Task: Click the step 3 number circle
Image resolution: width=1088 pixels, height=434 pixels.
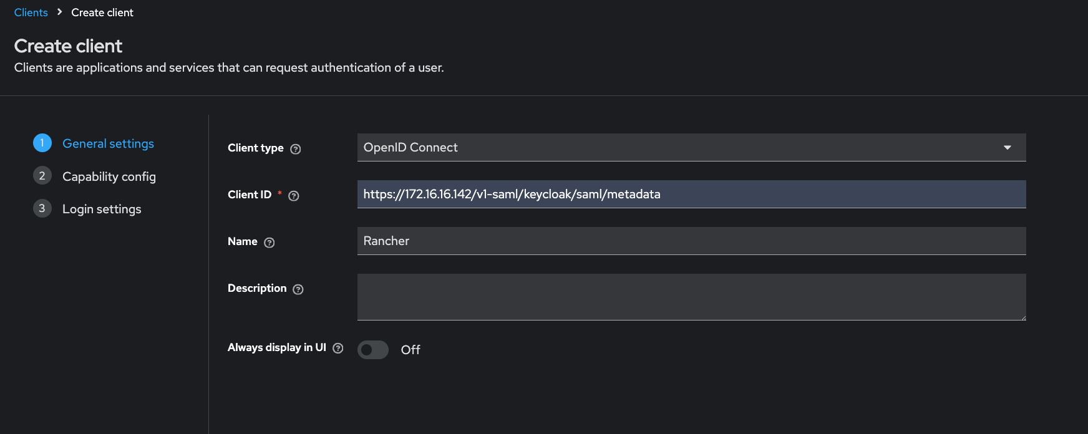Action: click(x=42, y=208)
